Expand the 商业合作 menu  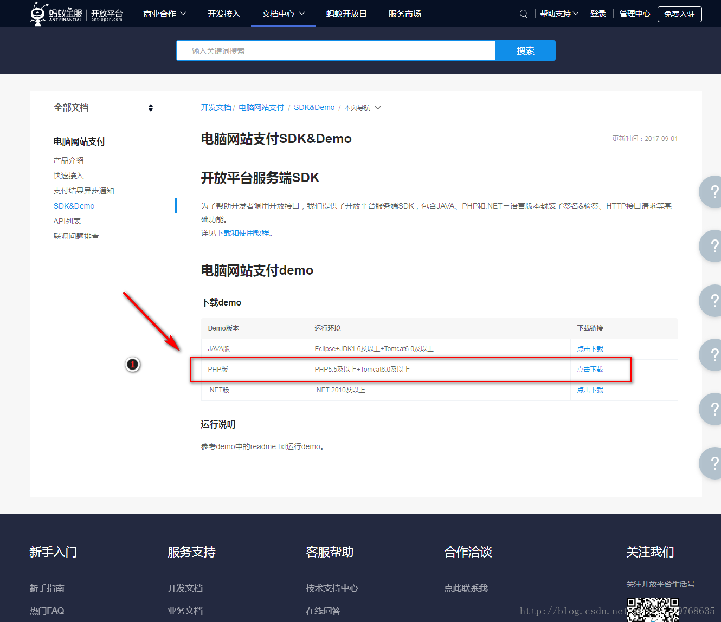point(165,14)
